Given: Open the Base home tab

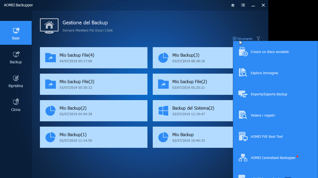Looking at the screenshot, I should click(16, 33).
